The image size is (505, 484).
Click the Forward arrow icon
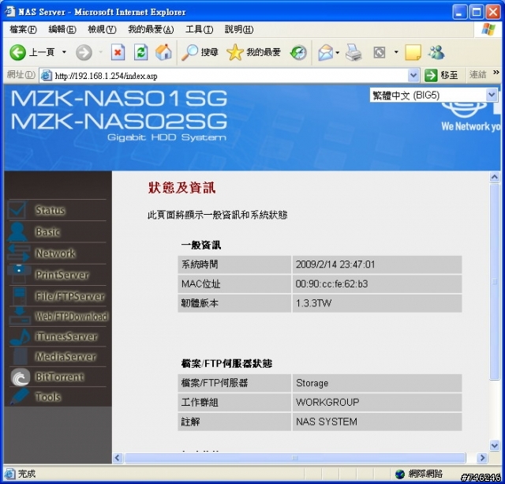[x=84, y=52]
